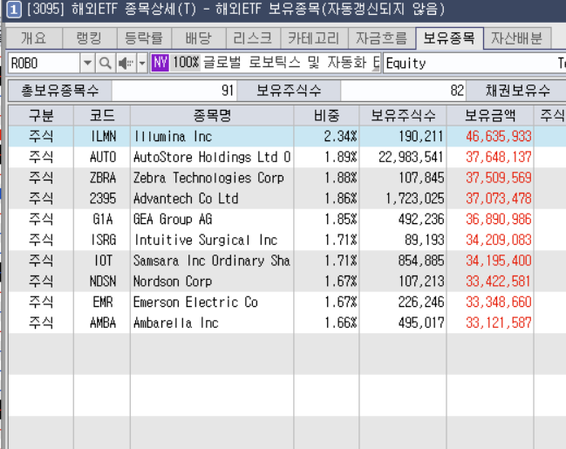Go to the 자금흐름 tab
The image size is (566, 449).
tap(382, 37)
